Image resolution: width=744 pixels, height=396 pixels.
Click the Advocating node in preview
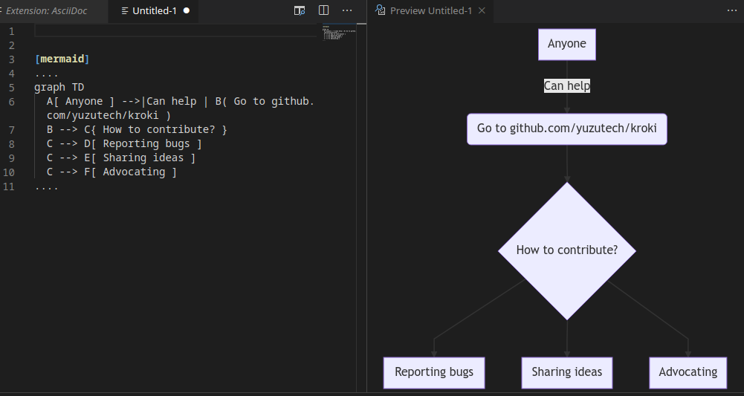tap(688, 373)
